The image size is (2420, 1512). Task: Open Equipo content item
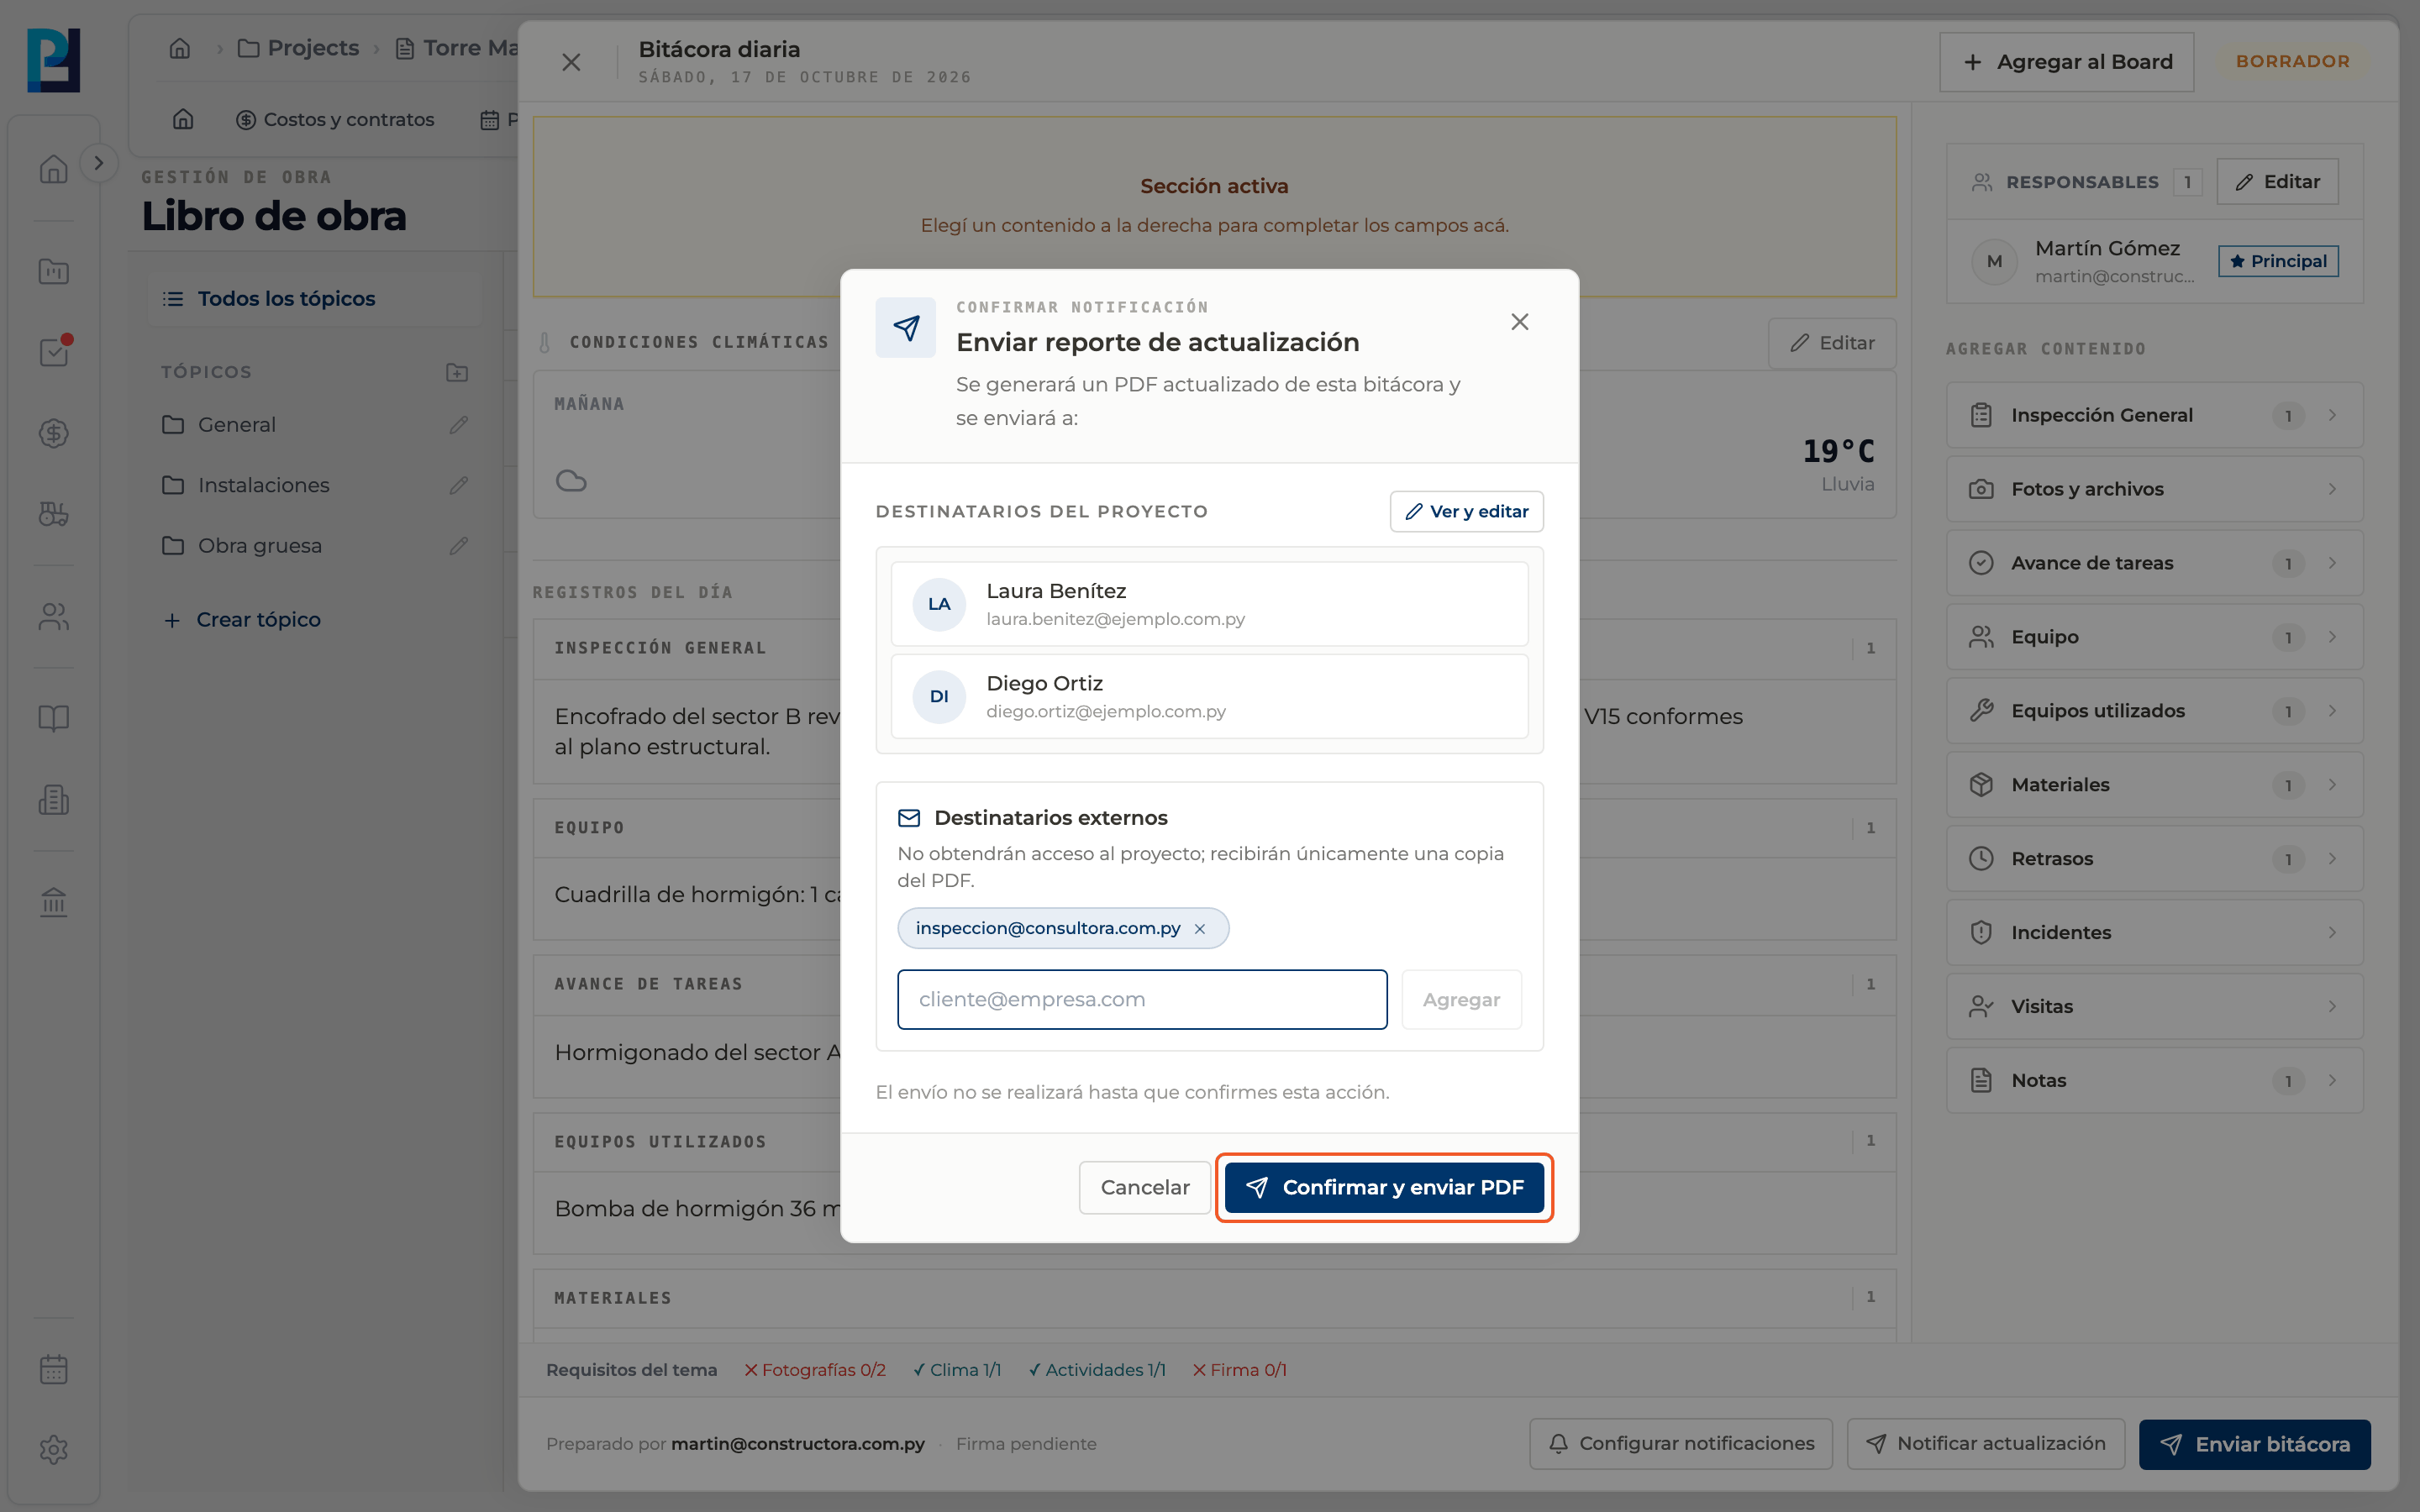point(2154,637)
